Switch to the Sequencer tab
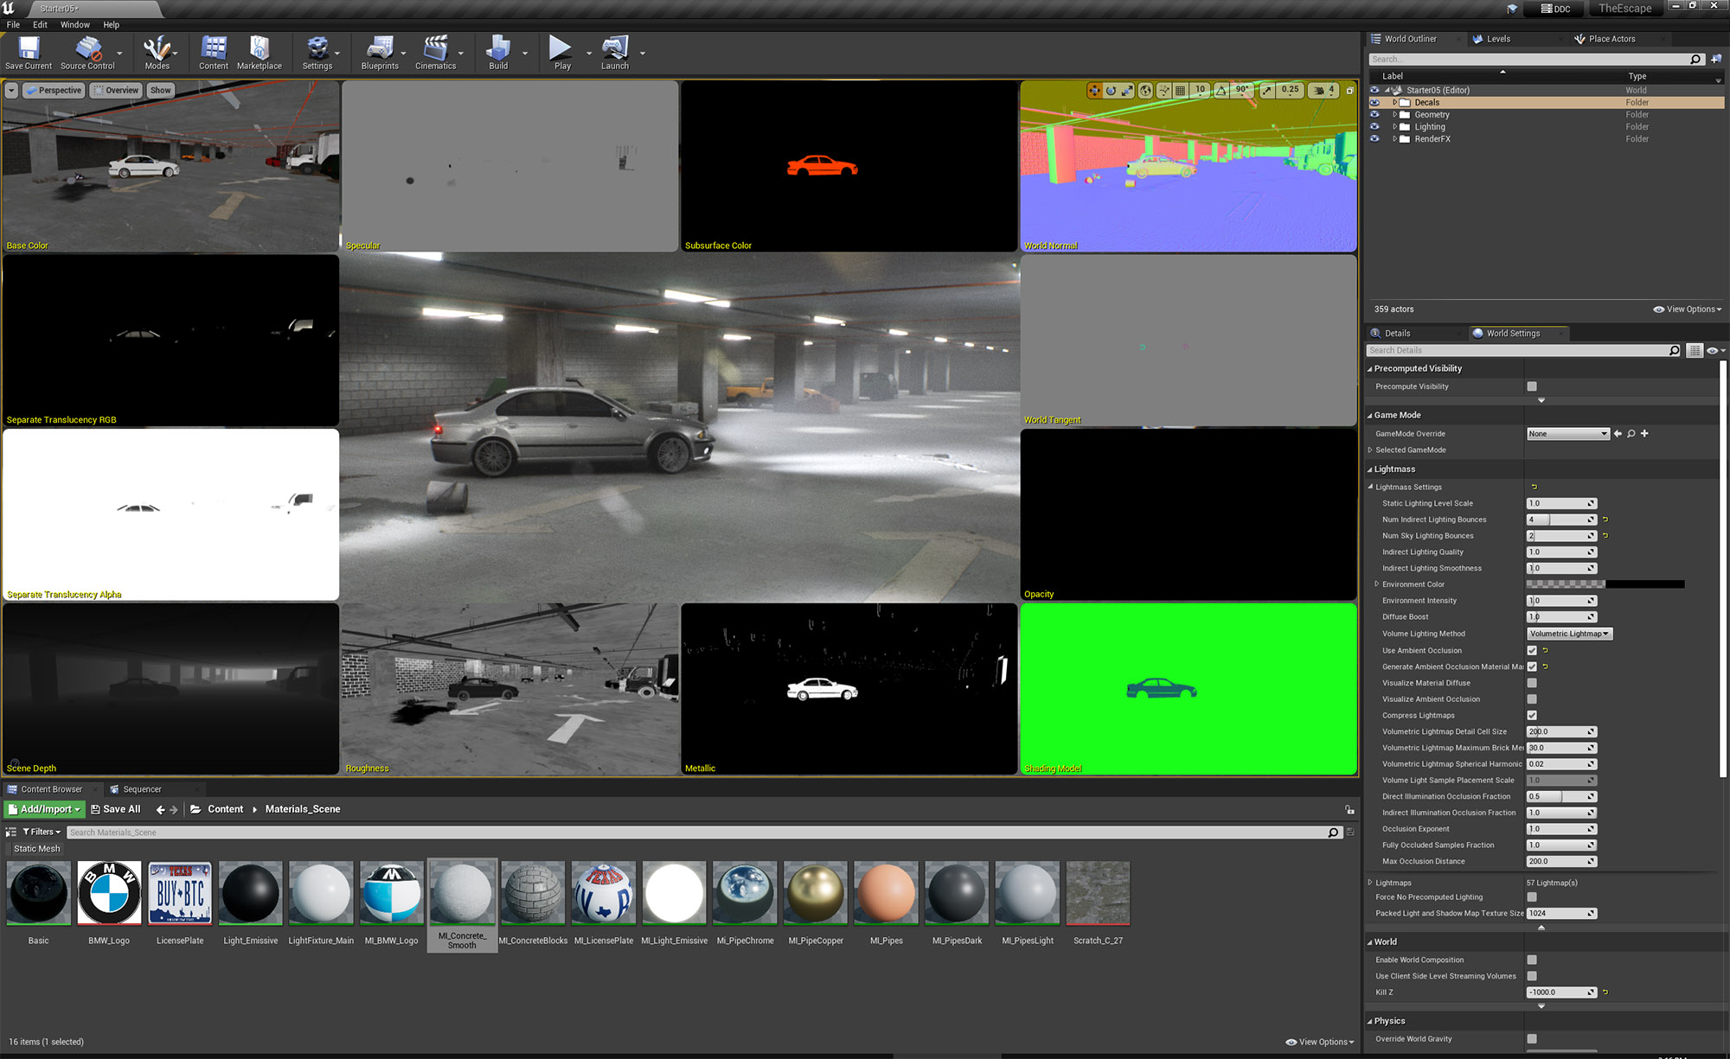The image size is (1730, 1059). pyautogui.click(x=142, y=789)
